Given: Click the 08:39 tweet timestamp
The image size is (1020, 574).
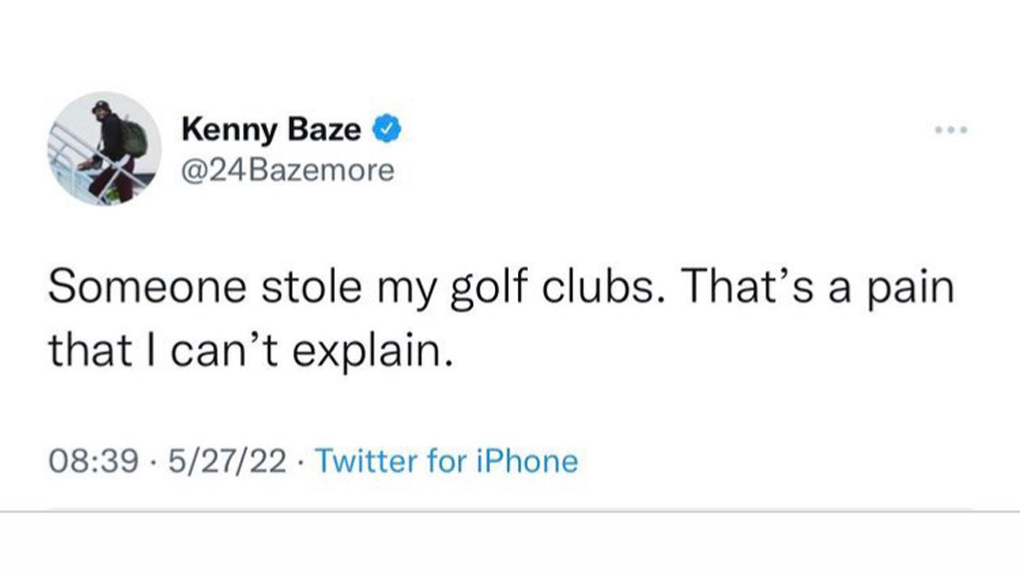Looking at the screenshot, I should [93, 461].
